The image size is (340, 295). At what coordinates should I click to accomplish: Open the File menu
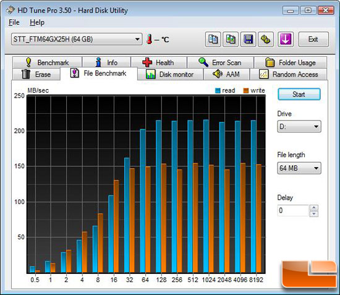click(14, 22)
